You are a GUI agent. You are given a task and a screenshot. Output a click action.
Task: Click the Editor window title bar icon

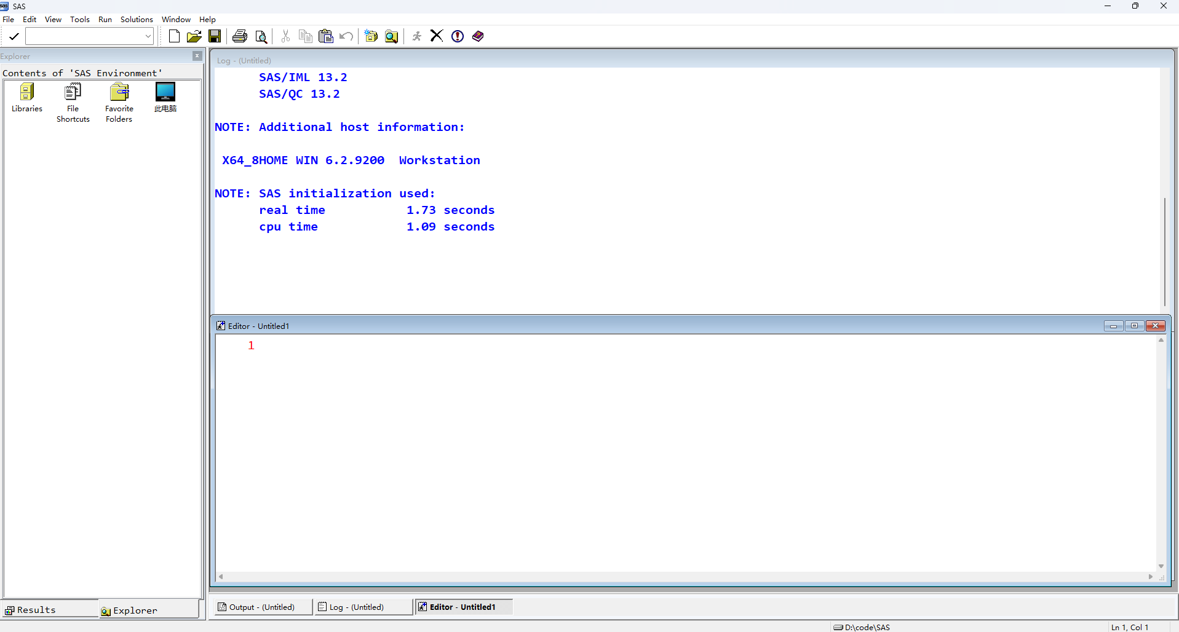(x=221, y=326)
